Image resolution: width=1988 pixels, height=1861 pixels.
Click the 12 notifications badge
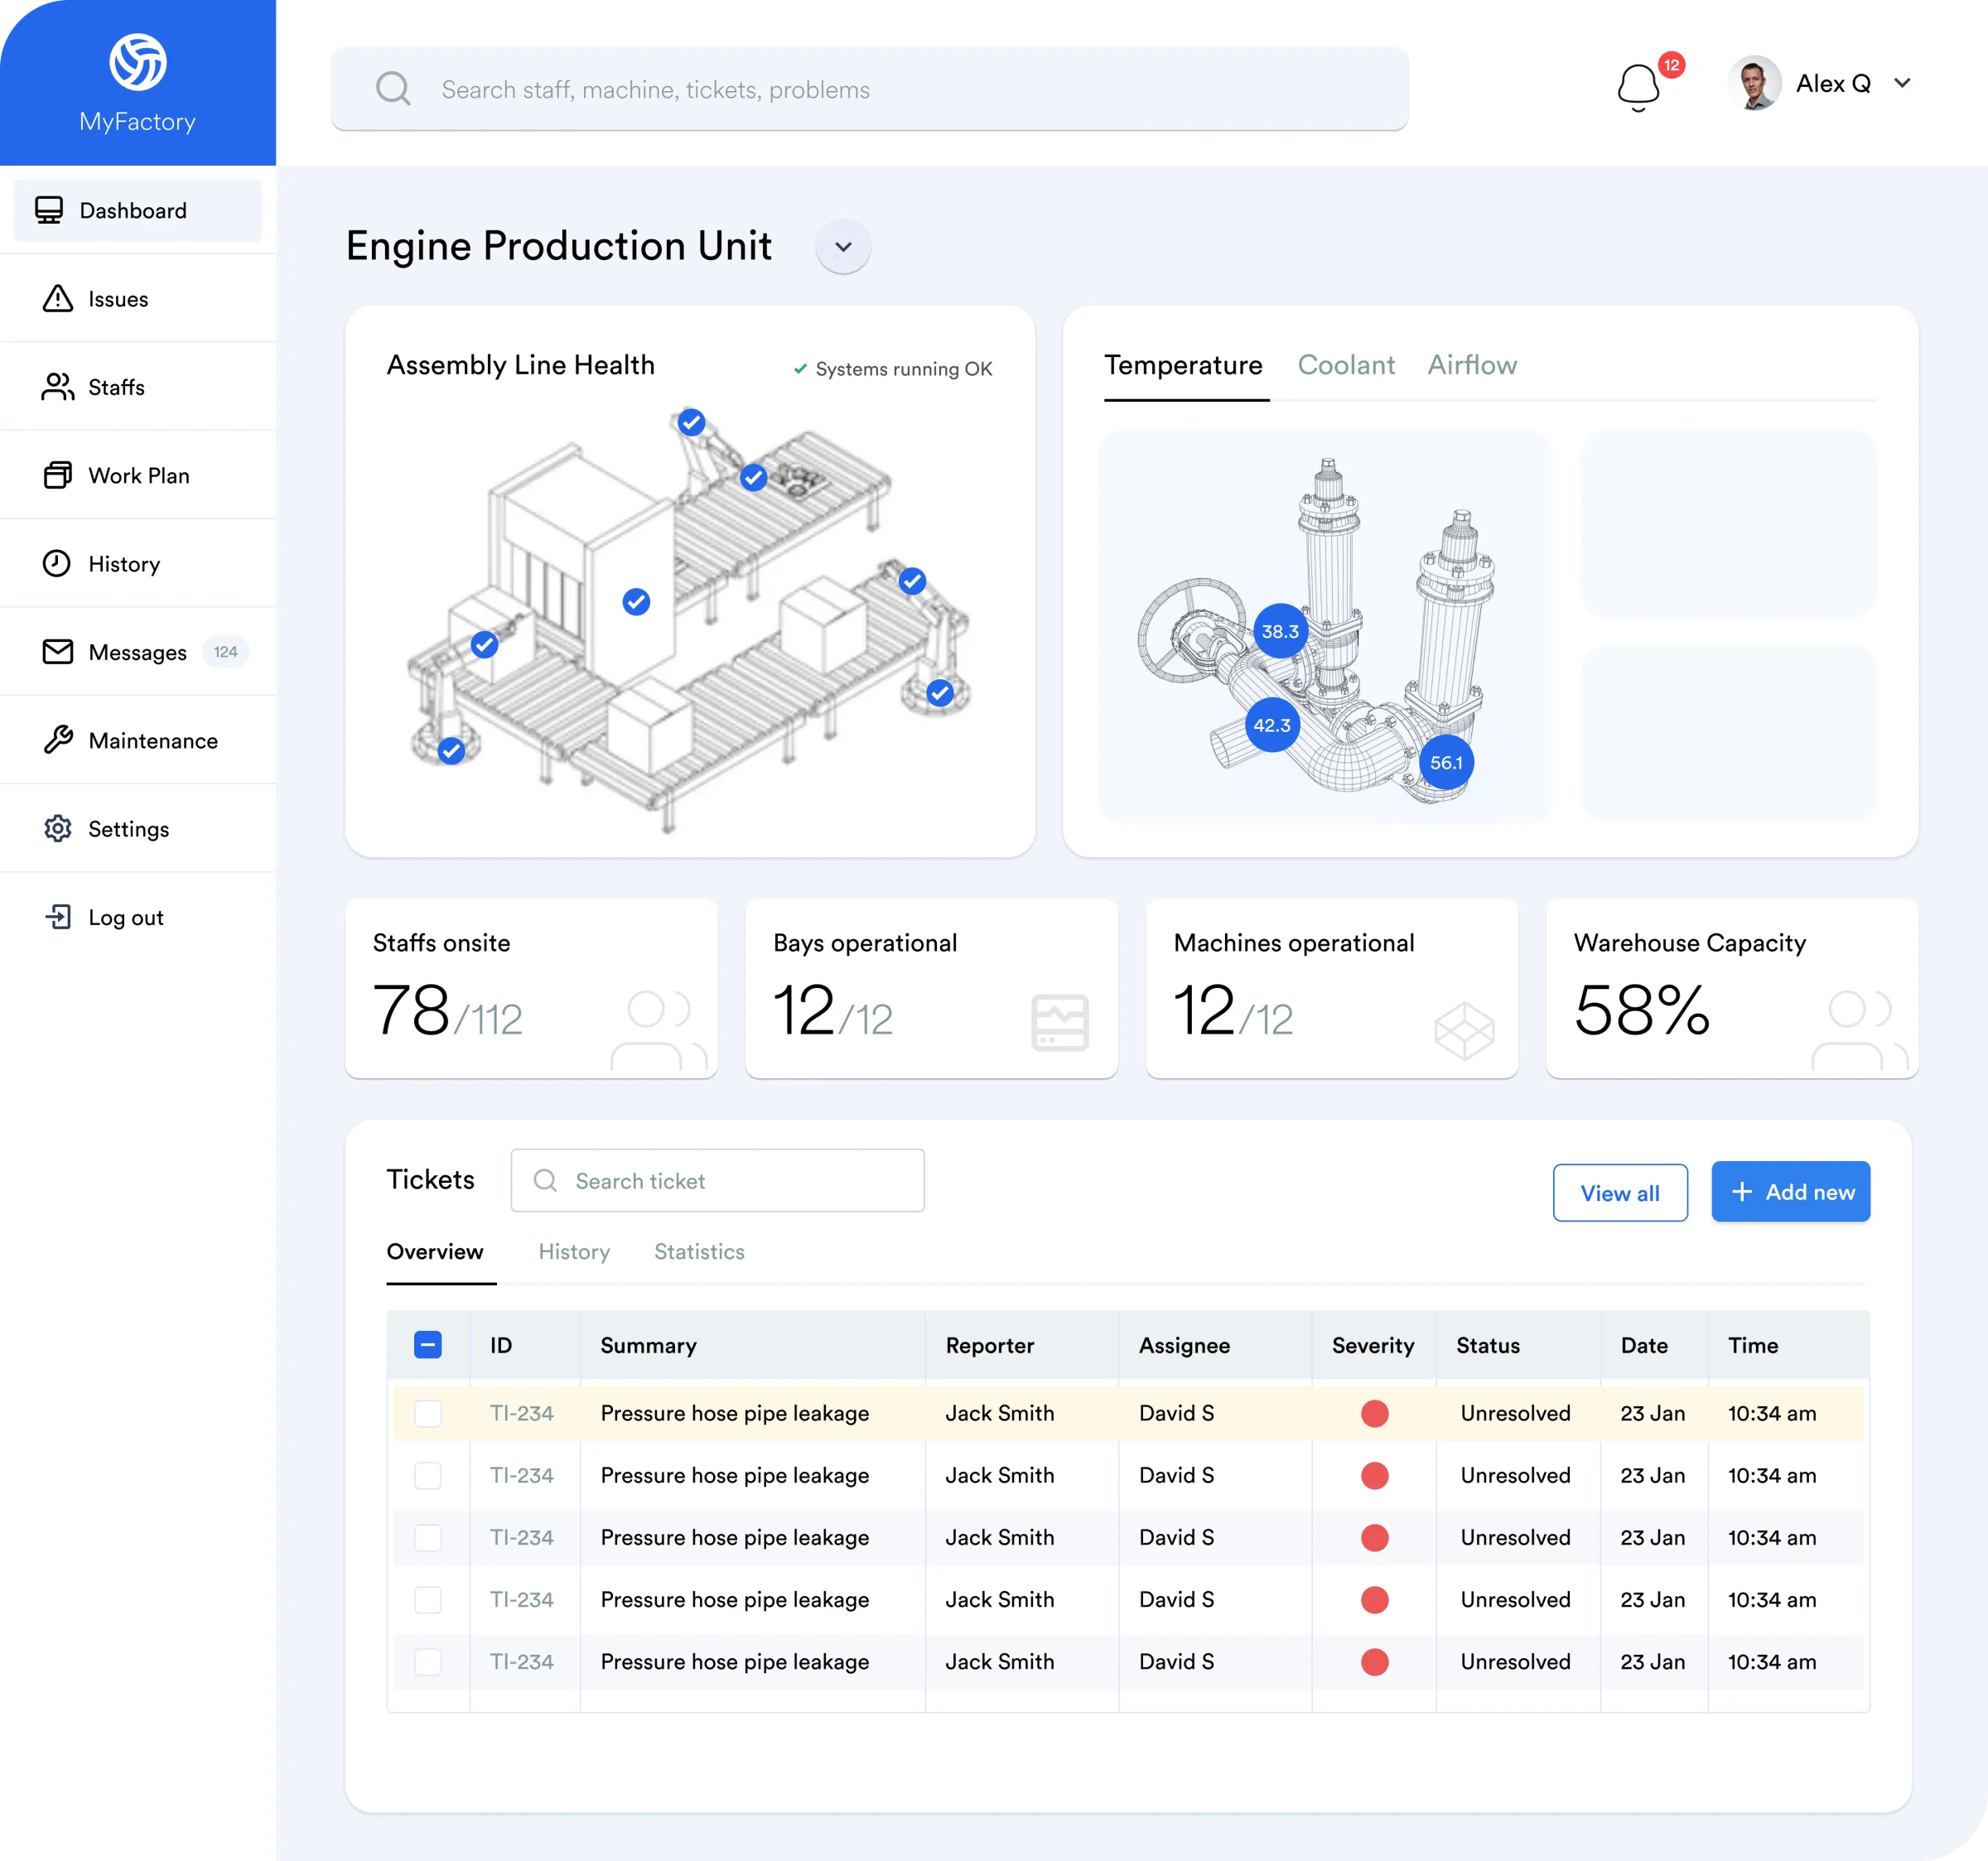(x=1672, y=65)
